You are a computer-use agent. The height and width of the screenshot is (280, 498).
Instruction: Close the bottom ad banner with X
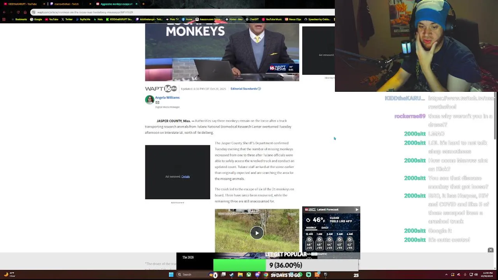[491, 250]
